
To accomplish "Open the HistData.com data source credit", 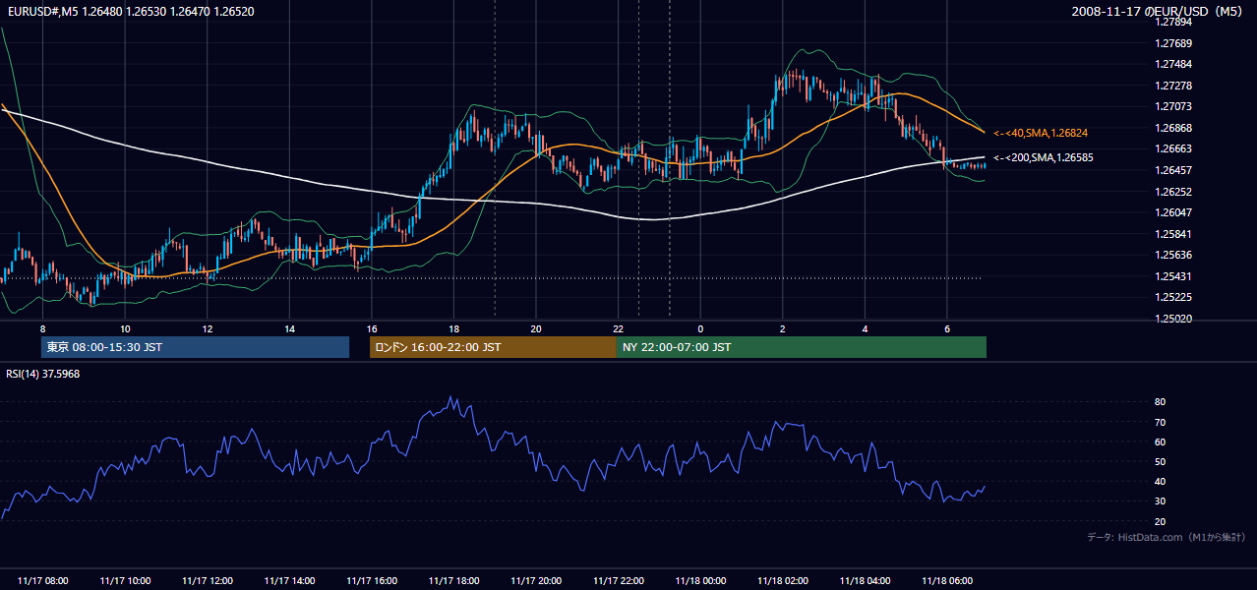I will [x=1167, y=537].
